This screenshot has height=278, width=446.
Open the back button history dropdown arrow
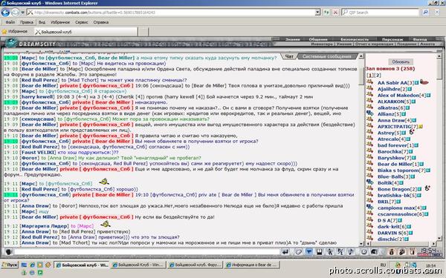tap(23, 13)
